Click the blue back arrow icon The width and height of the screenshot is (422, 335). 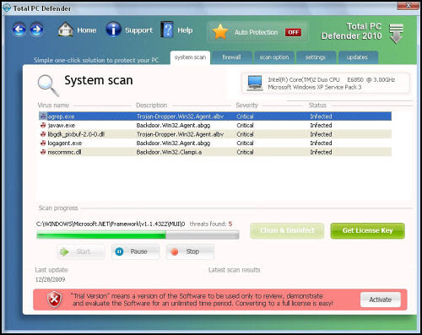click(19, 30)
